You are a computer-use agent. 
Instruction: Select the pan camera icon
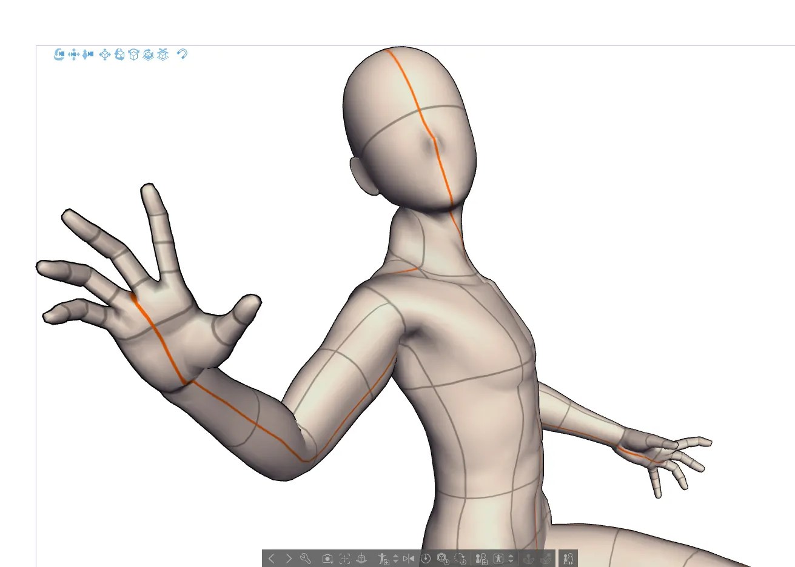pyautogui.click(x=74, y=55)
